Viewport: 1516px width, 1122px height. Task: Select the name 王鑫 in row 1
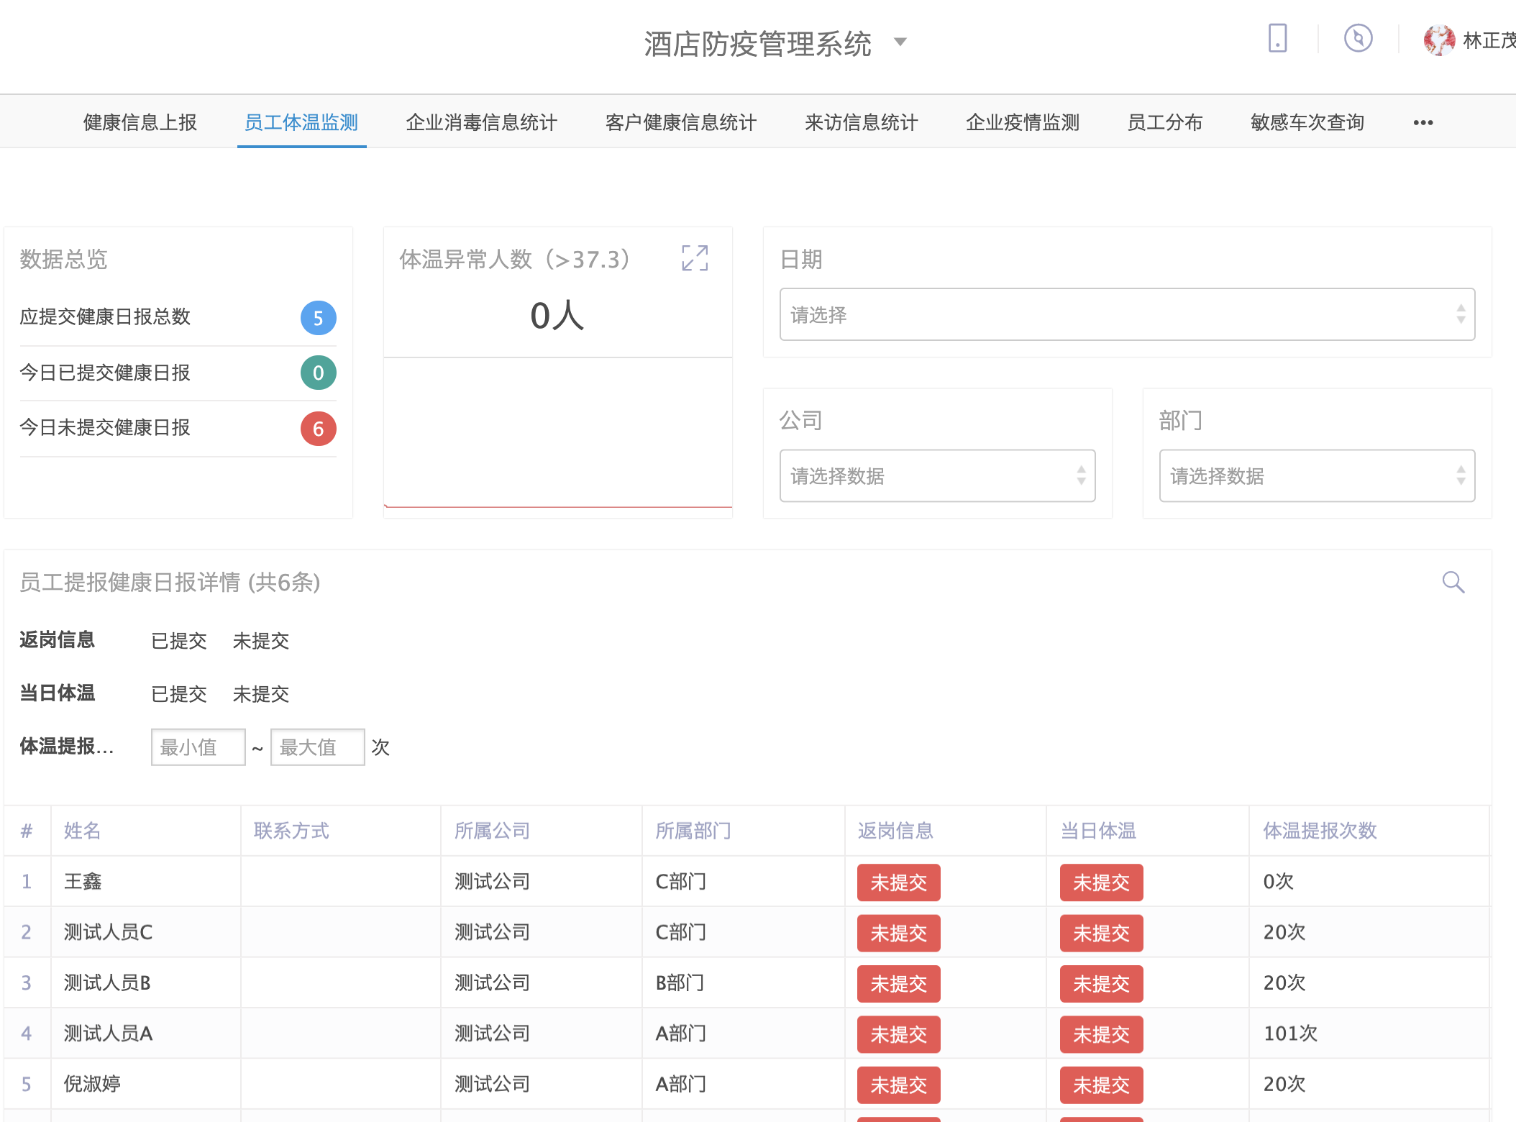[x=83, y=881]
